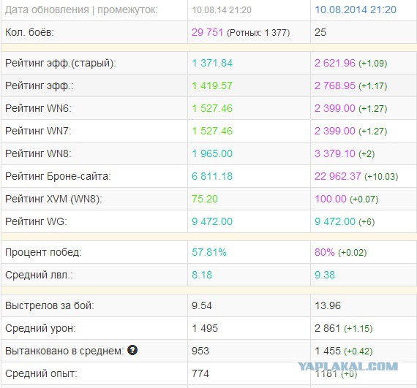Select win rate 57.81%

(x=209, y=252)
